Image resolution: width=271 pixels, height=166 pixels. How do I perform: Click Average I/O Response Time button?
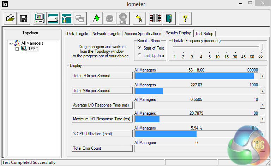coord(102,105)
